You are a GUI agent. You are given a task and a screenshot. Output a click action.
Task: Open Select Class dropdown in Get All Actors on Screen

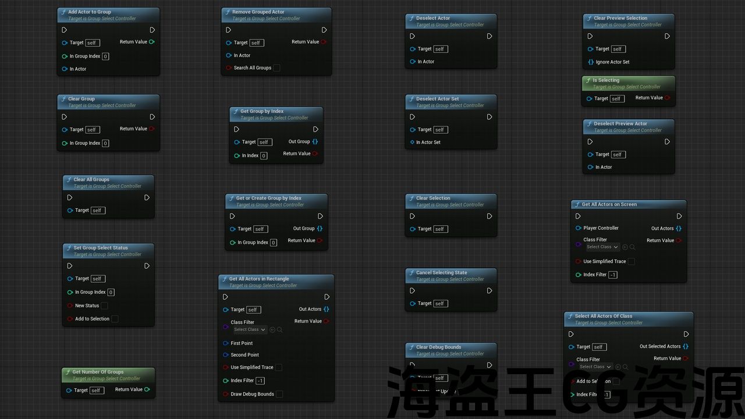pyautogui.click(x=602, y=247)
